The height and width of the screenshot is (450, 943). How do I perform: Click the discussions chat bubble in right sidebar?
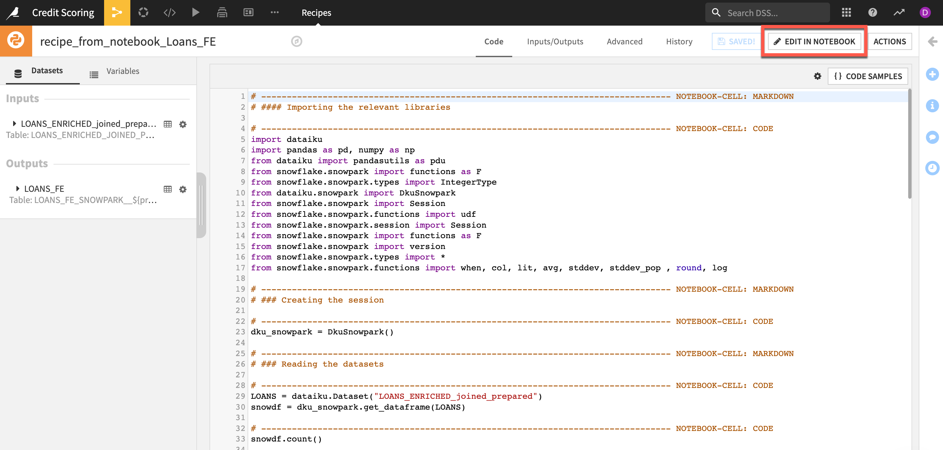[932, 137]
